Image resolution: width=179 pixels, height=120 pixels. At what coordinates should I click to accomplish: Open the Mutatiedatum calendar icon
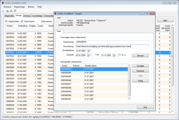pos(88,51)
